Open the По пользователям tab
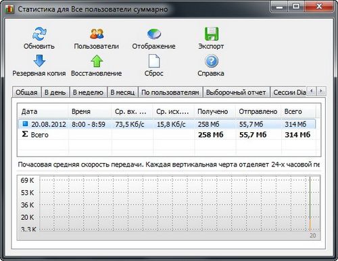The height and width of the screenshot is (261, 338). 170,92
